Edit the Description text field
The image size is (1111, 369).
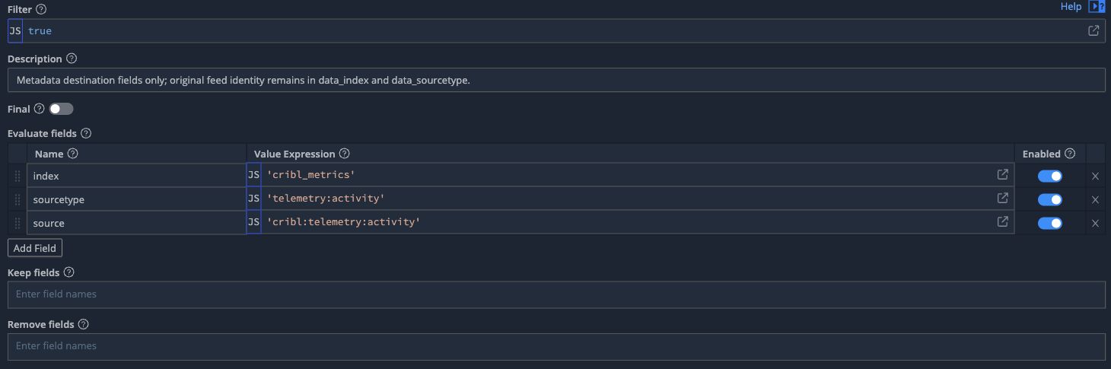coord(556,80)
